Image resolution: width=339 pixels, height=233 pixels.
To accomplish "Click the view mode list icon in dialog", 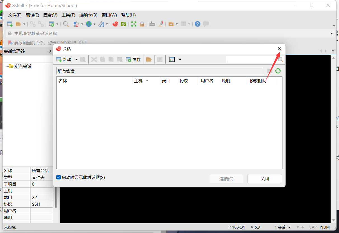I will 172,59.
